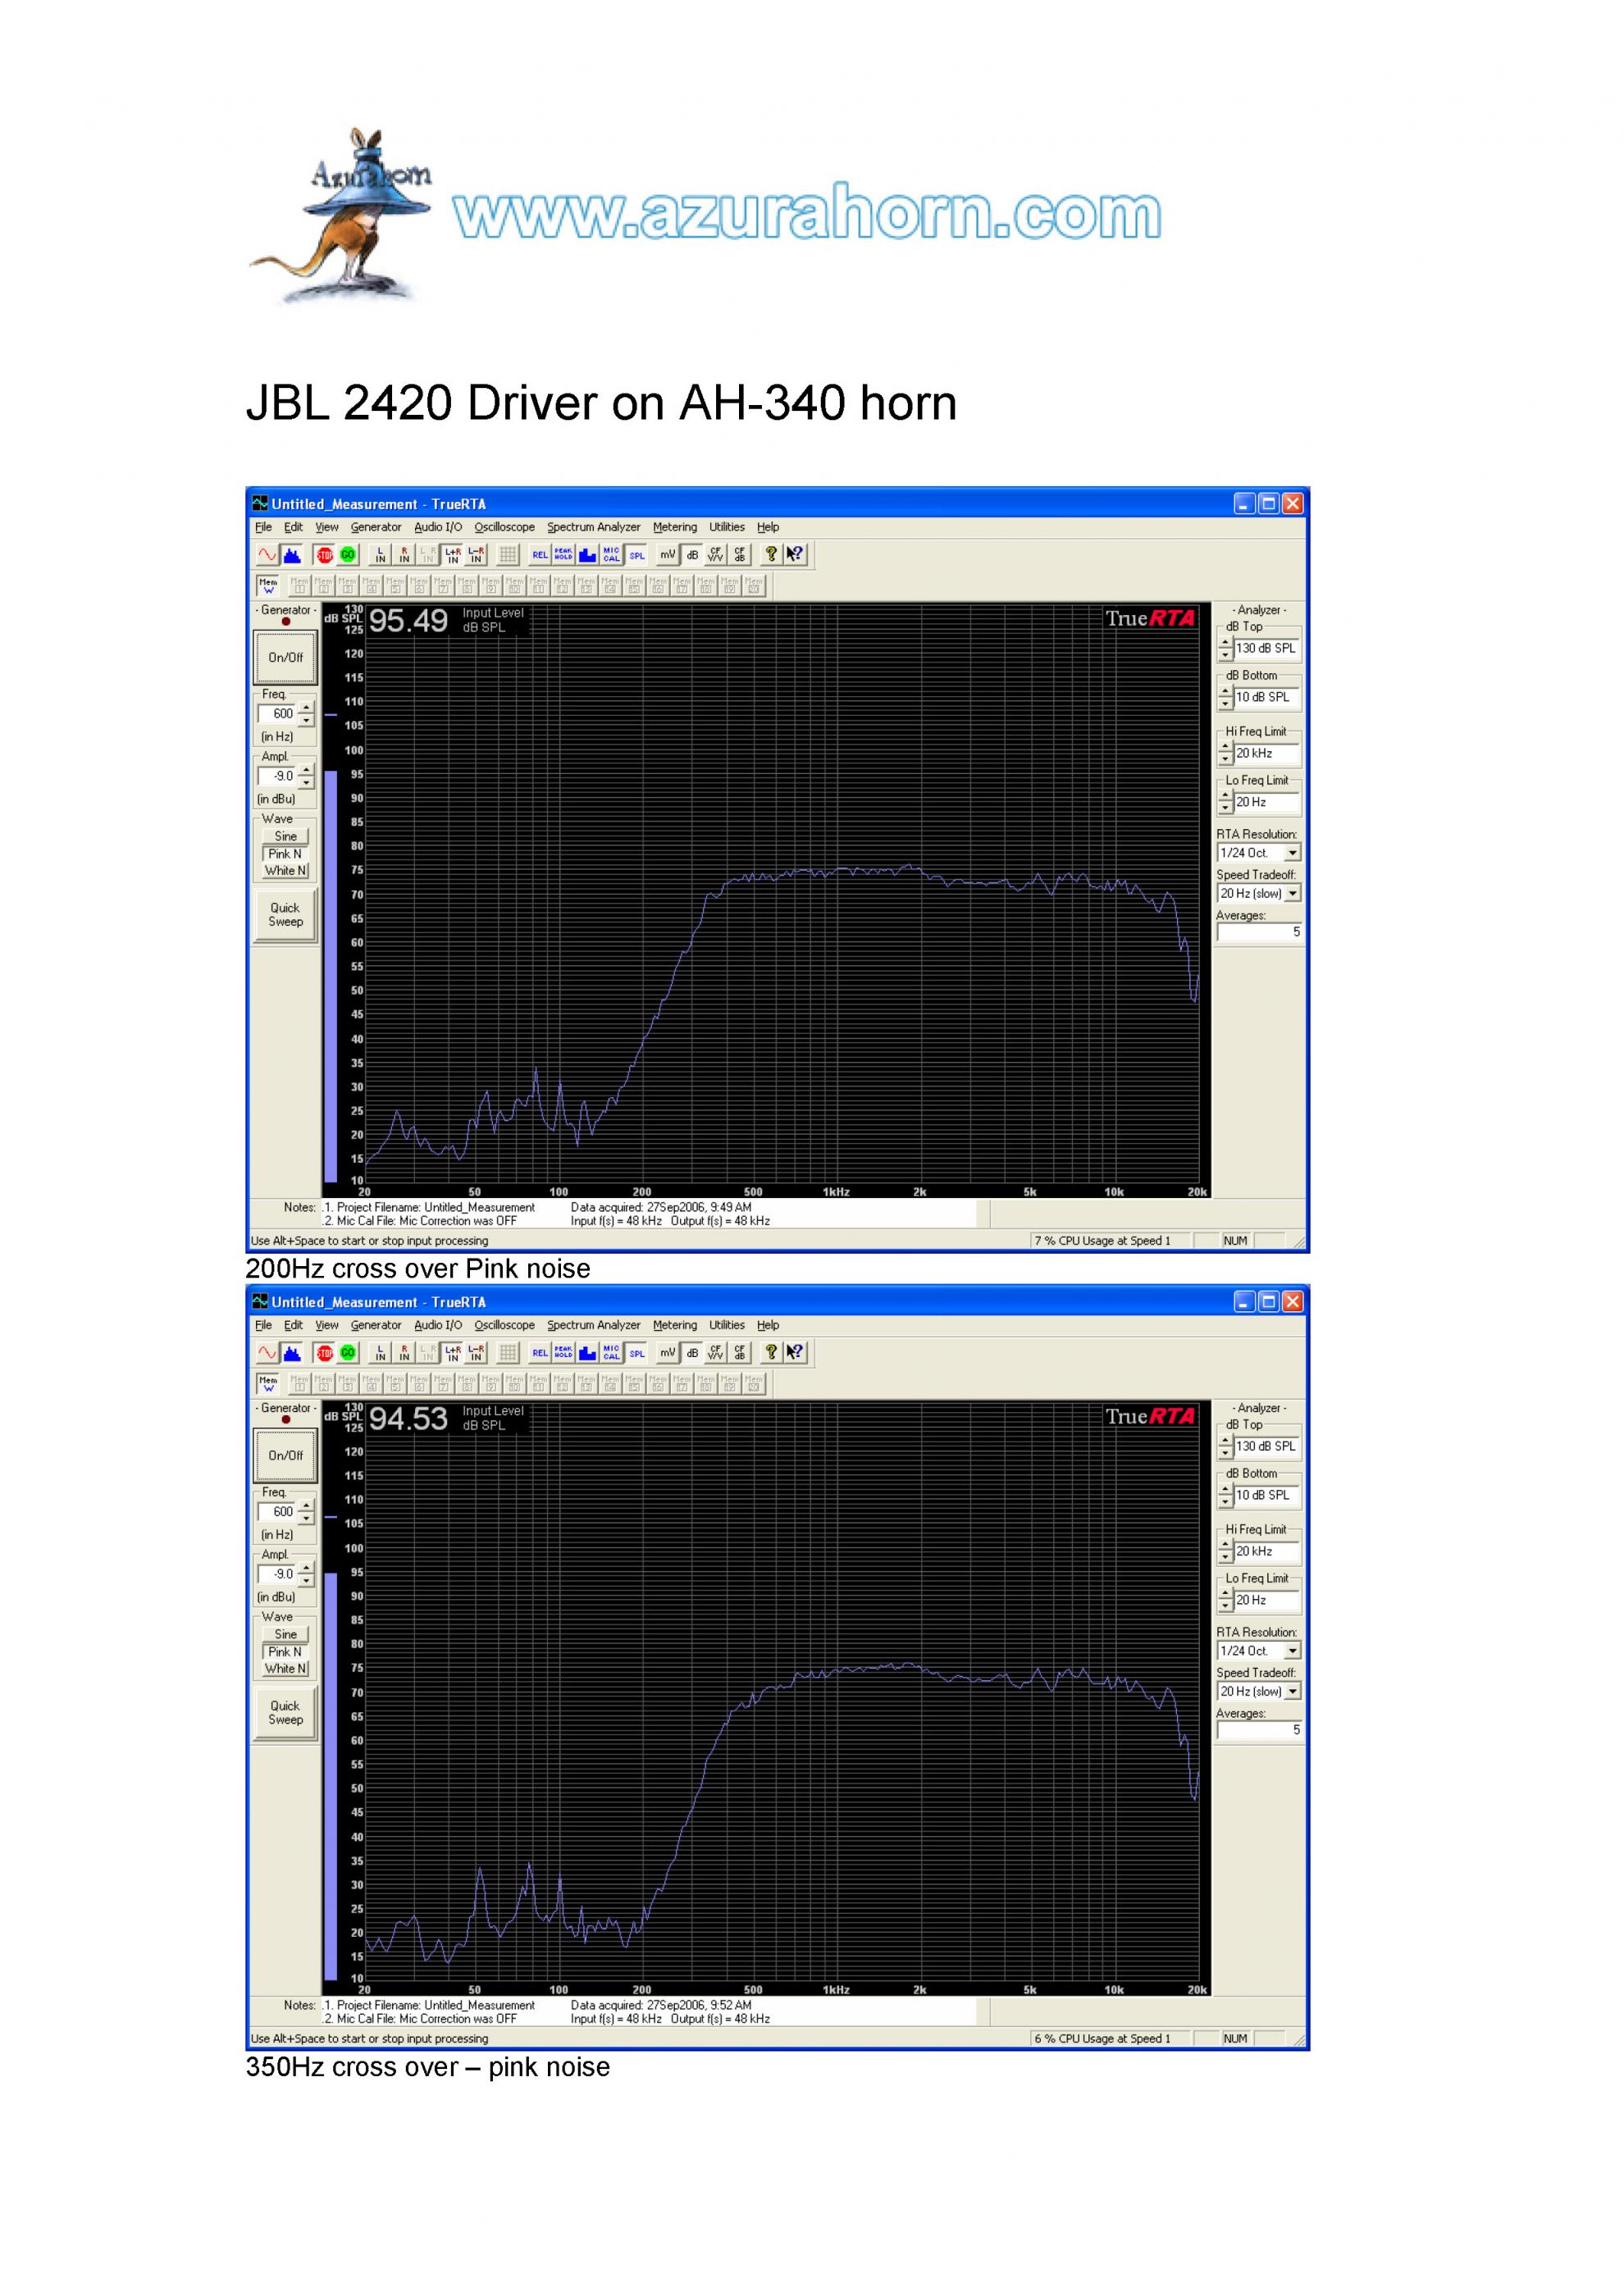The width and height of the screenshot is (1624, 2296).
Task: Open Metering menu in lower TrueRTA window
Action: [x=675, y=1325]
